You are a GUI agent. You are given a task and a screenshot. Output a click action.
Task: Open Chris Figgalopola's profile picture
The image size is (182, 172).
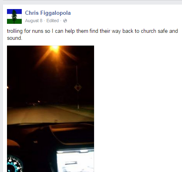click(x=14, y=16)
